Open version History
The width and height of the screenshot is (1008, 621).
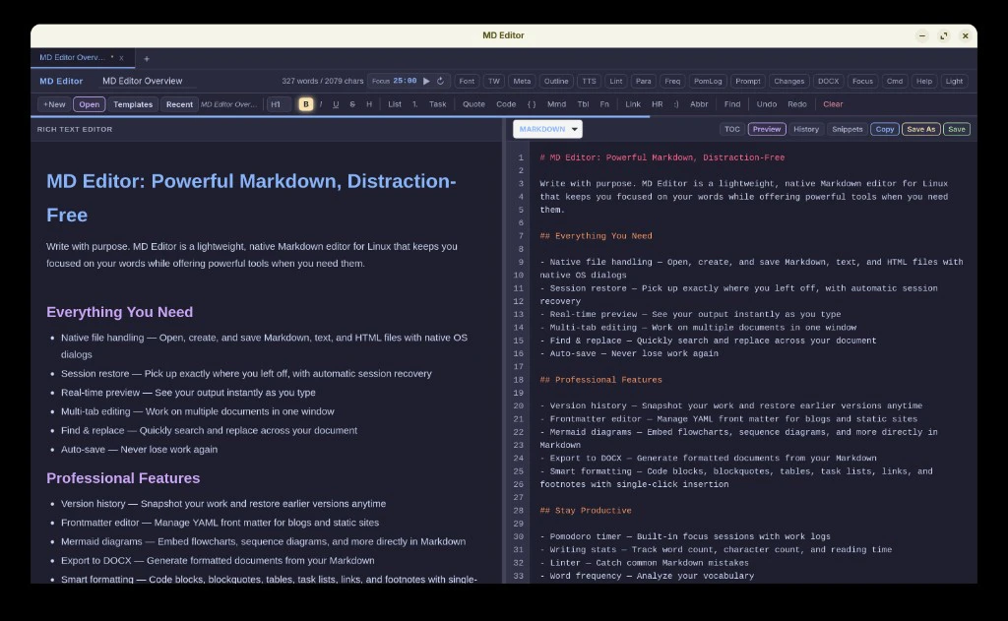point(806,129)
